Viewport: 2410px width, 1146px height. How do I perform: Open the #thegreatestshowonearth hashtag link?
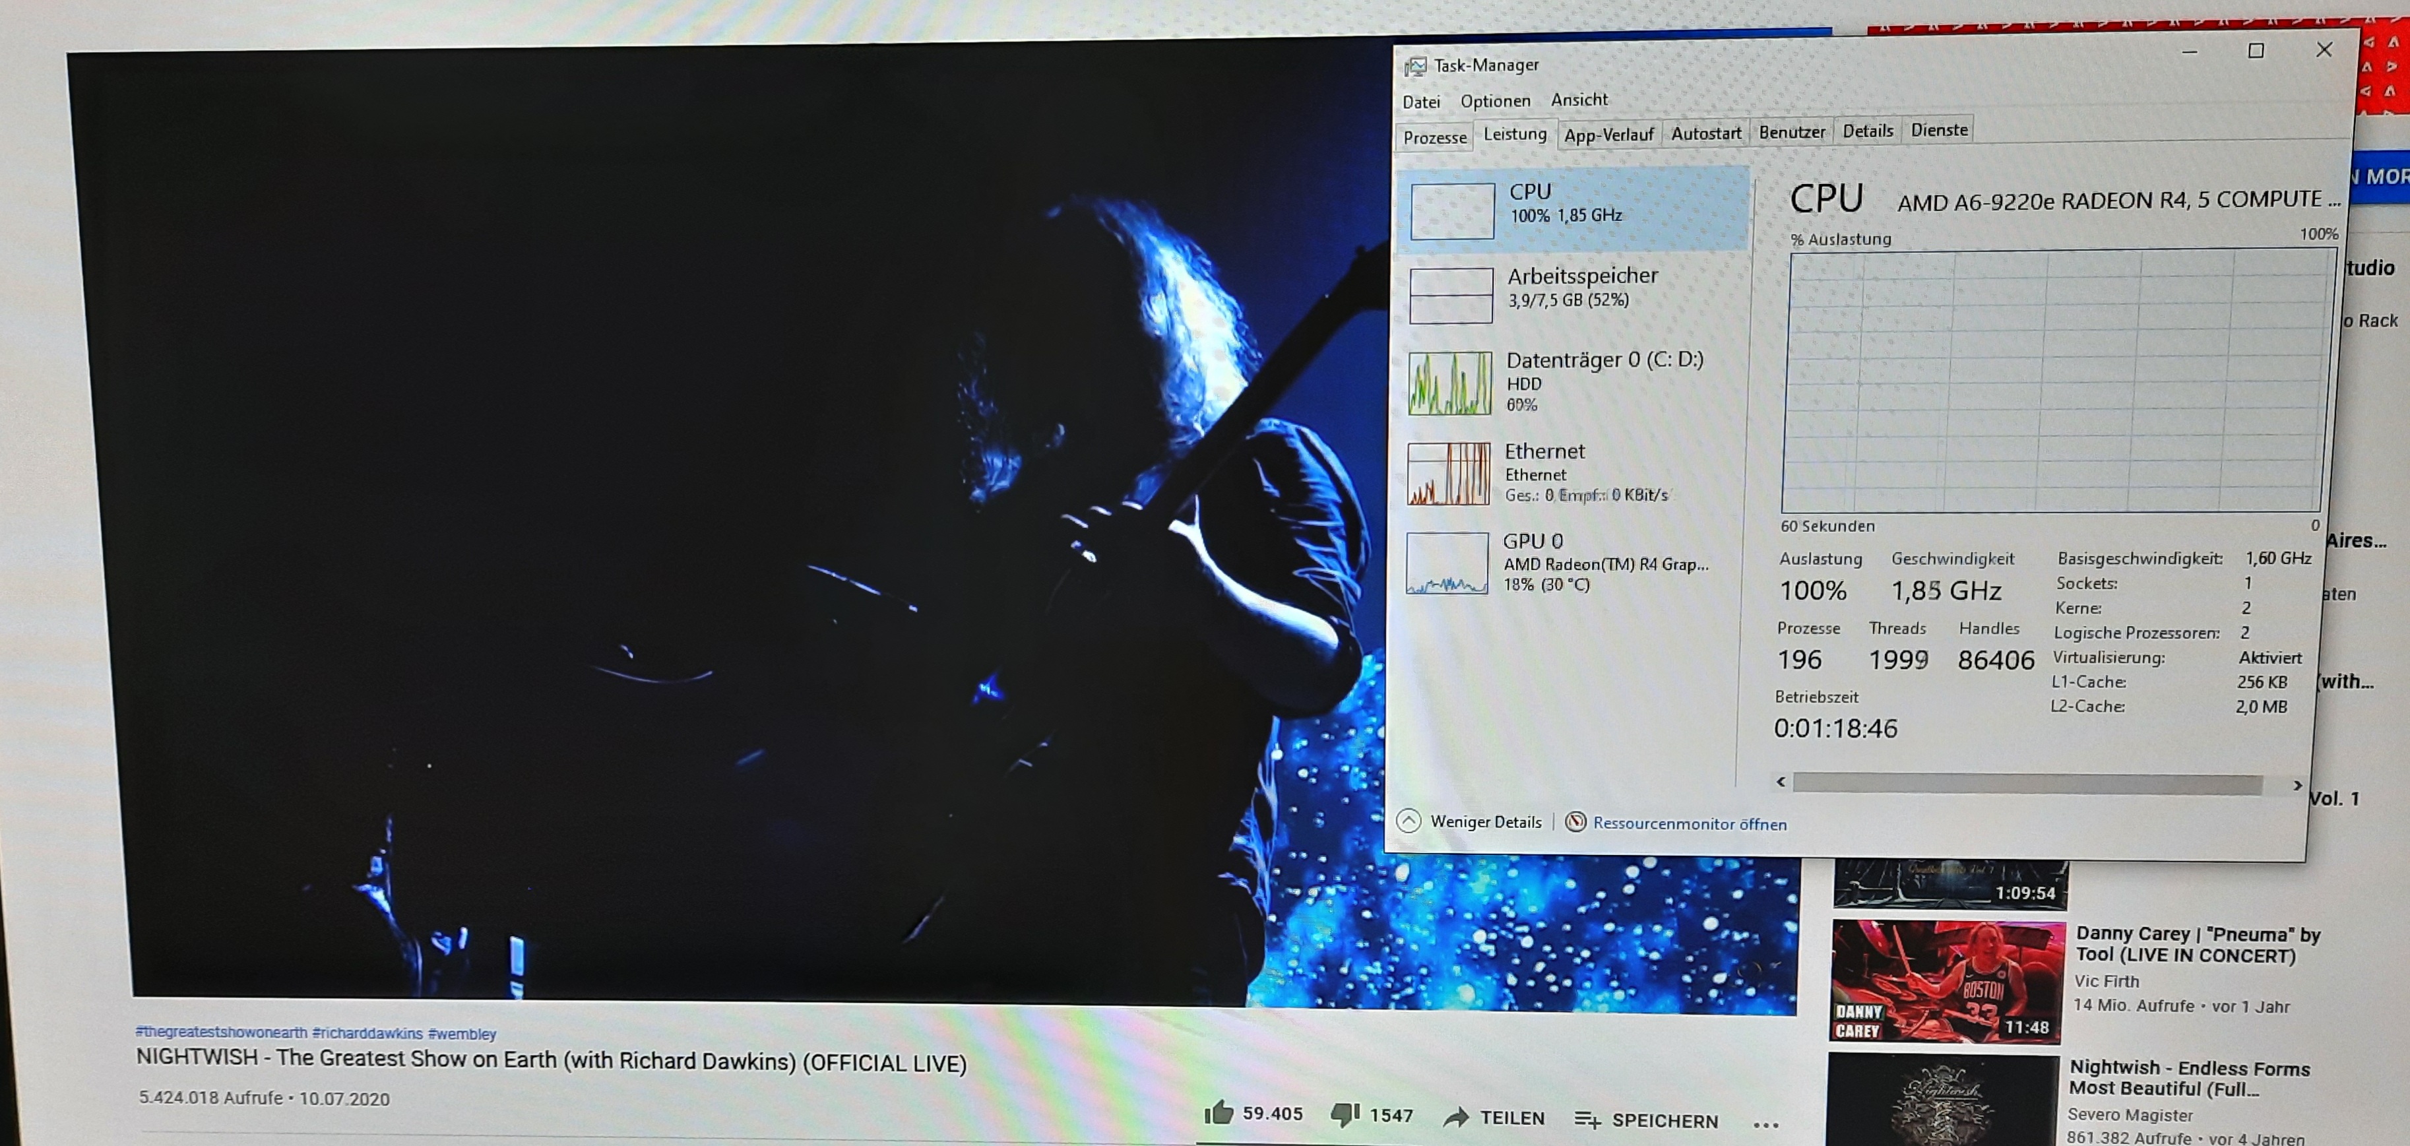[x=221, y=1032]
